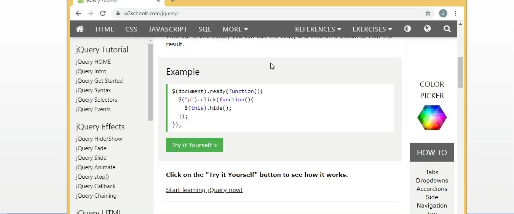Click the $(this).hide(); code line

[x=208, y=108]
